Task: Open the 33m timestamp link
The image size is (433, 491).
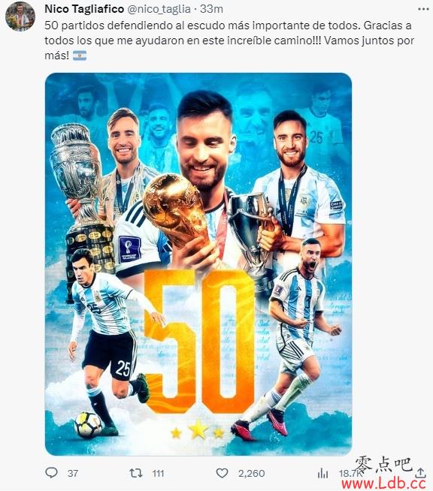Action: (x=211, y=9)
